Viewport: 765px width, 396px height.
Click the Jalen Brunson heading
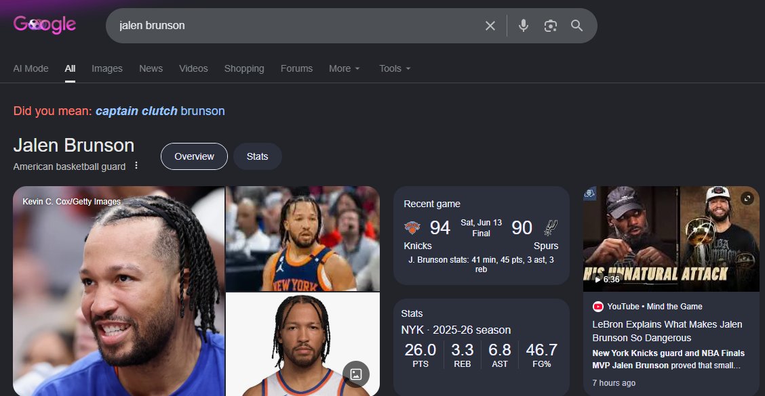pos(74,146)
